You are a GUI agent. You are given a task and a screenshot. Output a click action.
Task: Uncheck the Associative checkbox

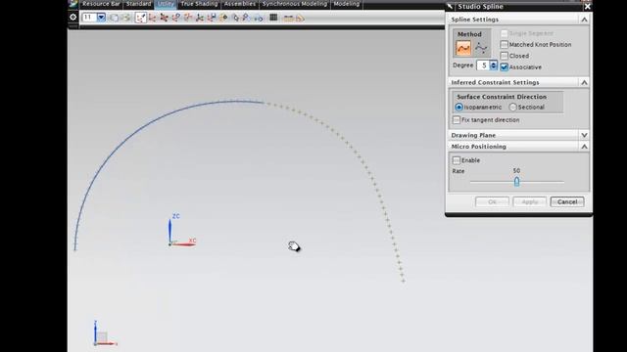pos(505,67)
